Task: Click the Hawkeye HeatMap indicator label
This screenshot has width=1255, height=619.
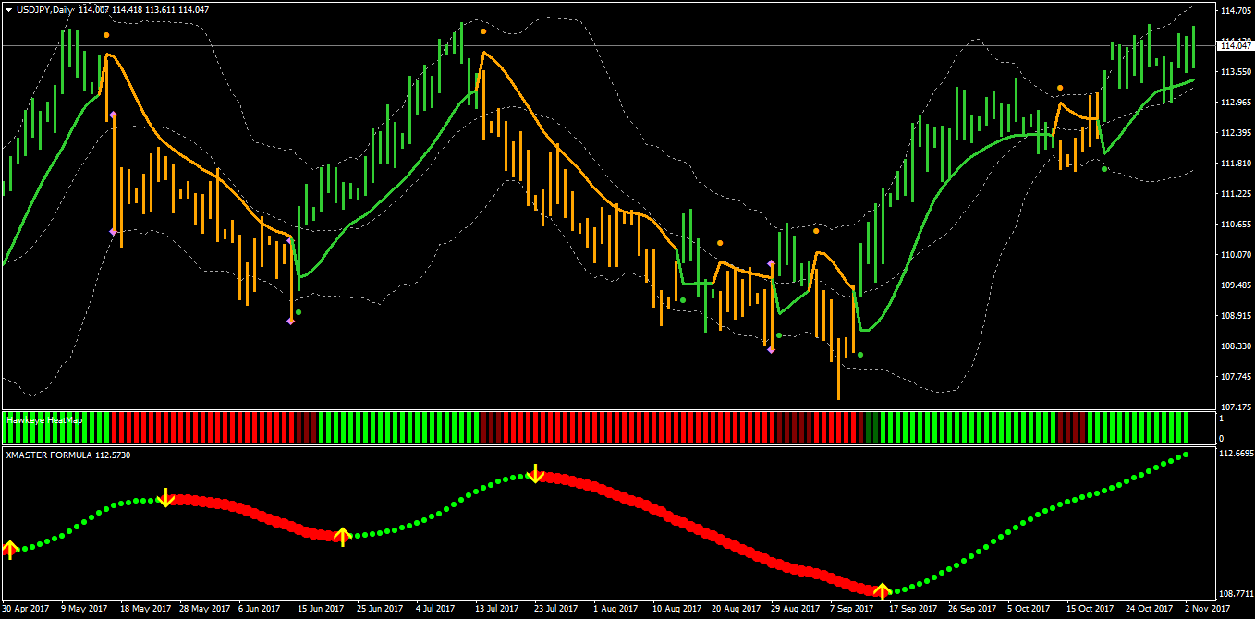Action: click(44, 419)
